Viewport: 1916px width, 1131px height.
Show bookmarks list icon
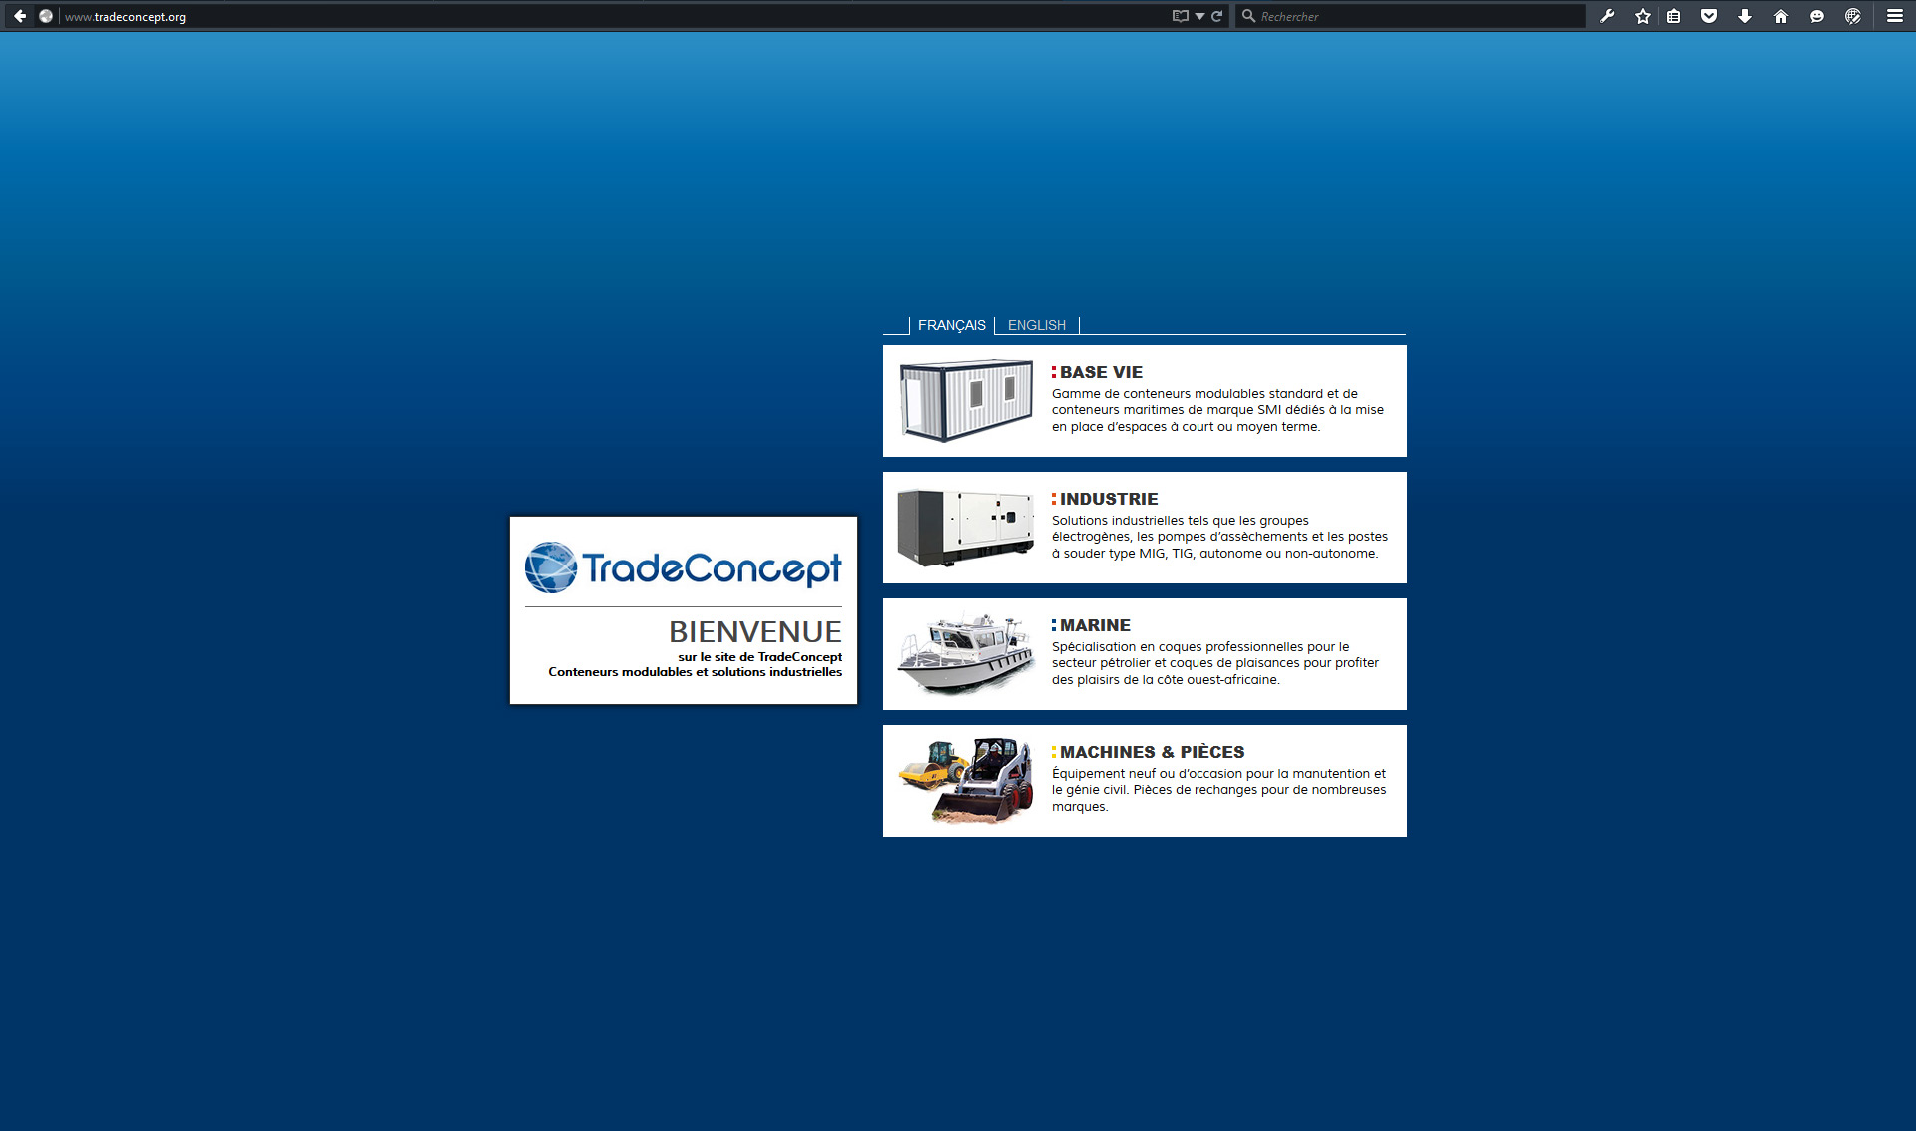point(1675,16)
